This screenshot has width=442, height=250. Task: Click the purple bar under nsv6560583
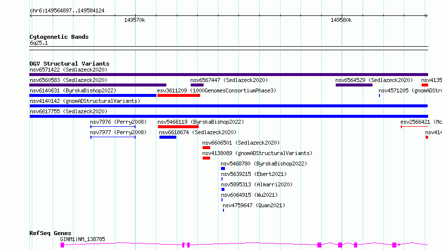point(98,85)
